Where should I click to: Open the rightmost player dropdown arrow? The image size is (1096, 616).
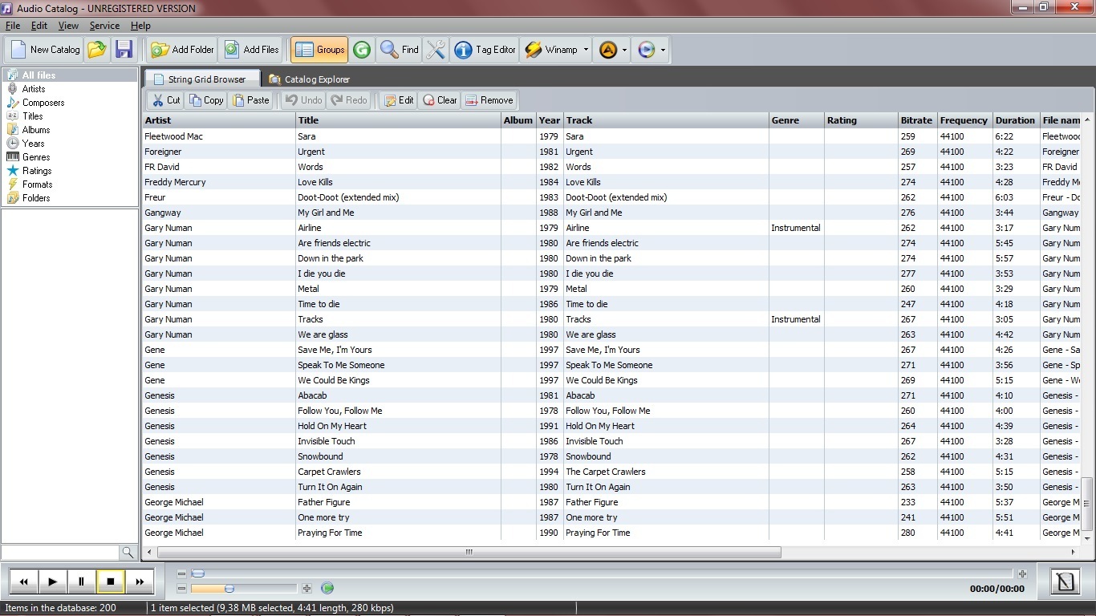pyautogui.click(x=662, y=50)
